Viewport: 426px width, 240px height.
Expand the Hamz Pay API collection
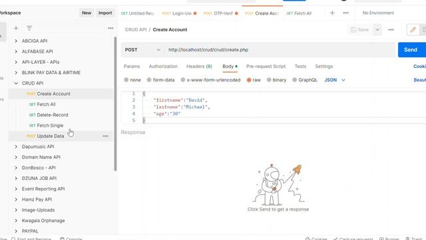[16, 199]
